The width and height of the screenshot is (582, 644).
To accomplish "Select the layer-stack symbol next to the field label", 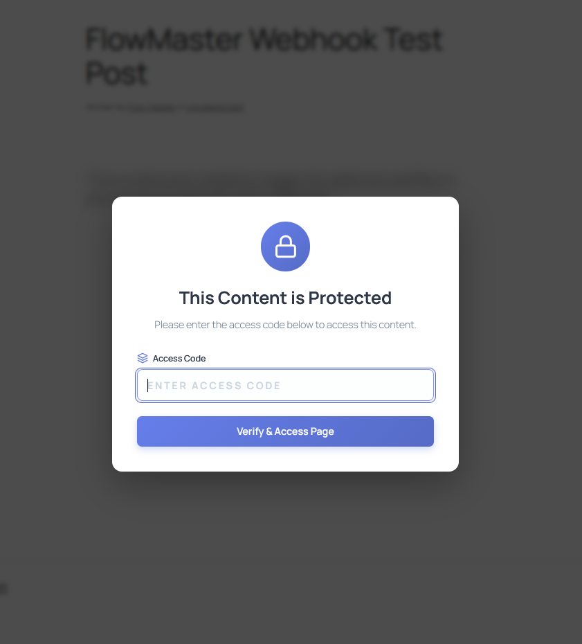I will pos(143,358).
